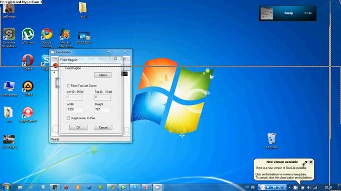Screen dimensions: 341x191
Task: Close the New version available balloon
Action: coord(311,162)
